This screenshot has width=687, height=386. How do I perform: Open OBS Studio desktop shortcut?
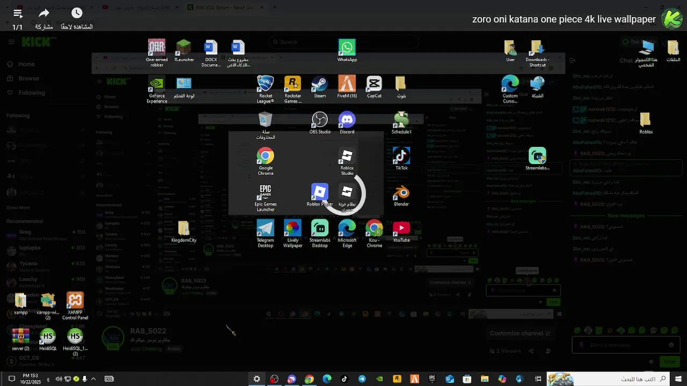pos(320,122)
